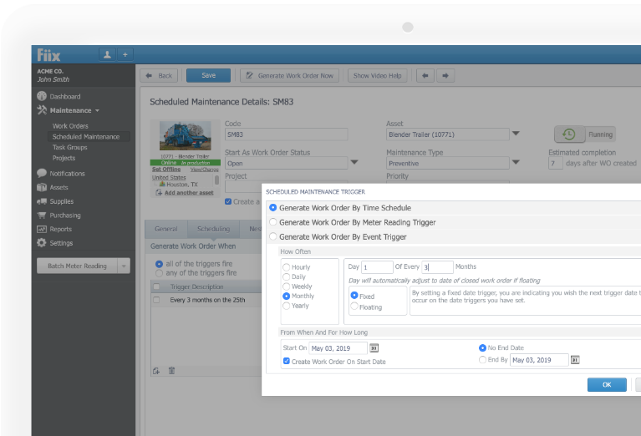Click the Save button
This screenshot has width=641, height=436.
pos(208,76)
